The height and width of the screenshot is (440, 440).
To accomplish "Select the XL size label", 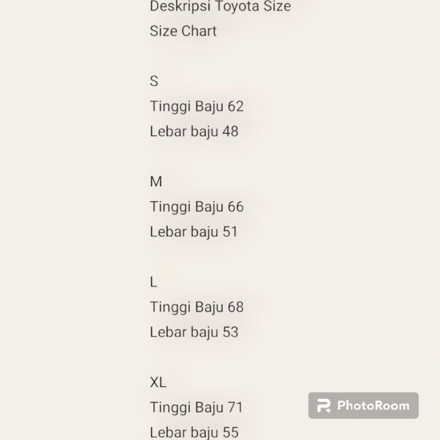I will point(158,382).
